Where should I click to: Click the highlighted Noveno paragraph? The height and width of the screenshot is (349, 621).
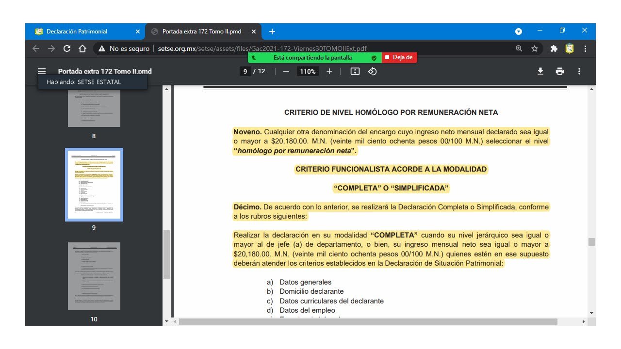(391, 141)
